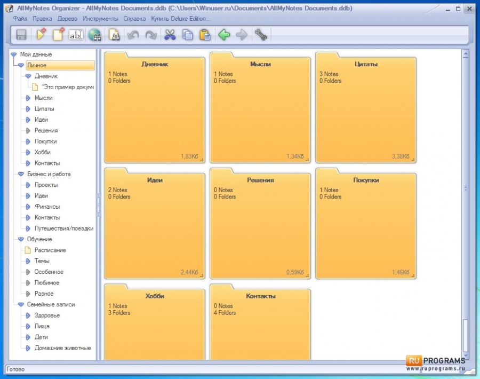Select Дети in the tree
The width and height of the screenshot is (480, 379).
pos(41,337)
